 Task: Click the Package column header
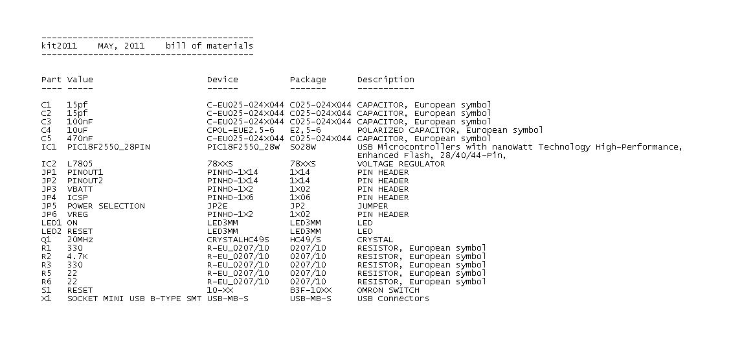click(308, 80)
